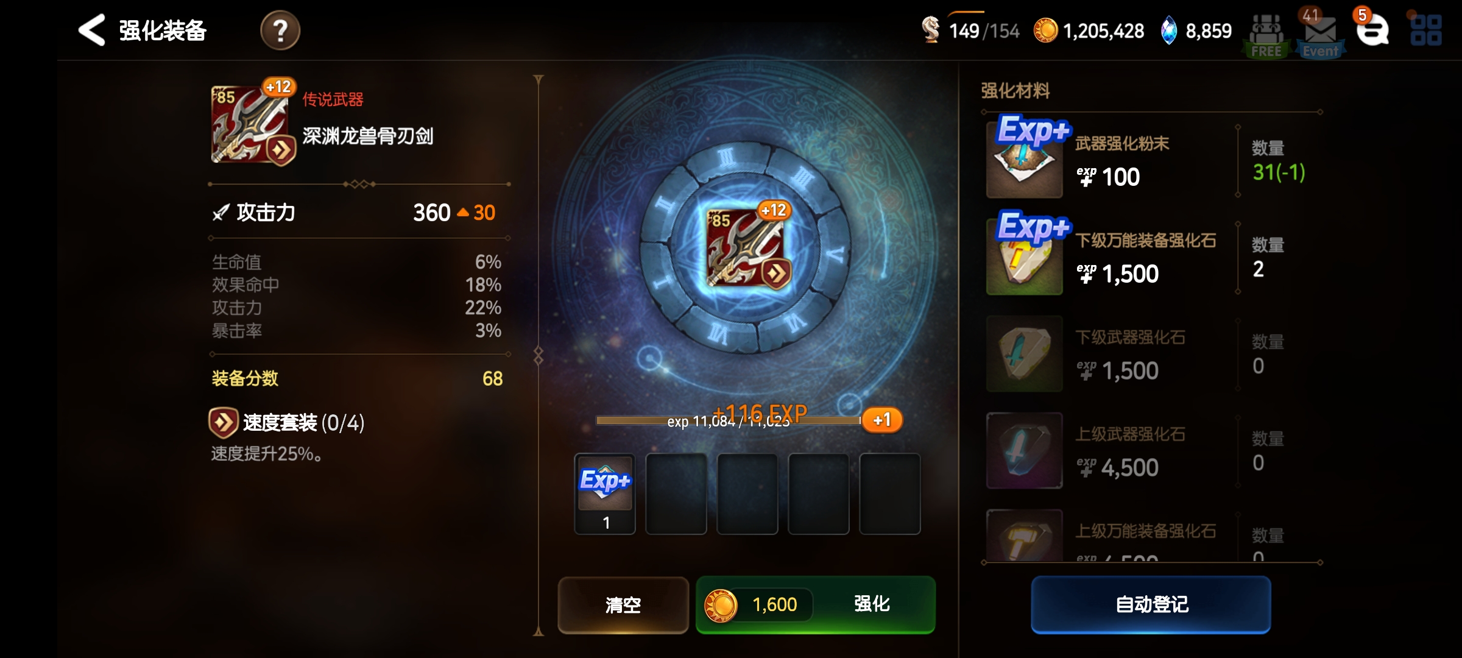Go back with the arrow beside 强化装备

(92, 30)
